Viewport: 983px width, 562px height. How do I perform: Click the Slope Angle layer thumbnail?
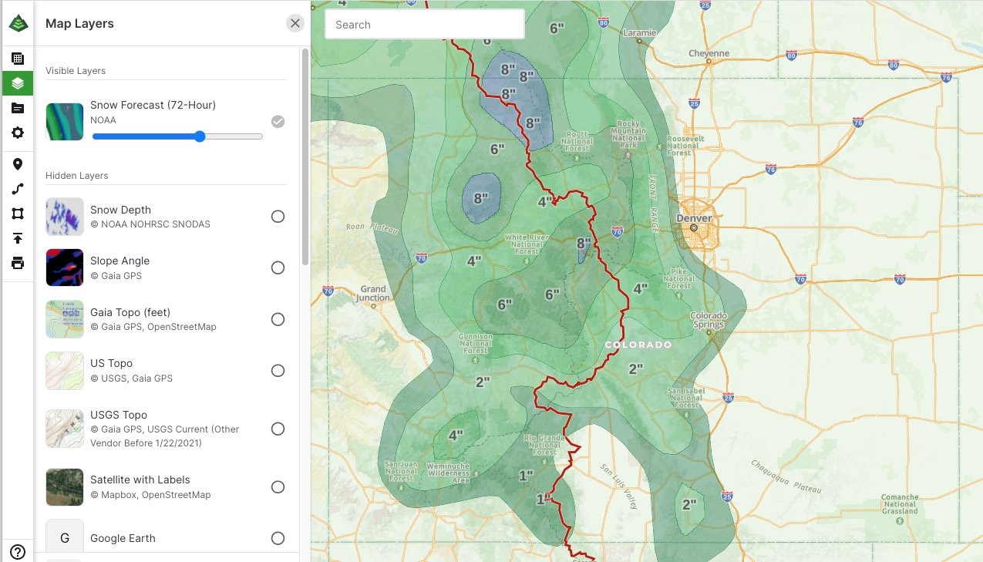65,268
